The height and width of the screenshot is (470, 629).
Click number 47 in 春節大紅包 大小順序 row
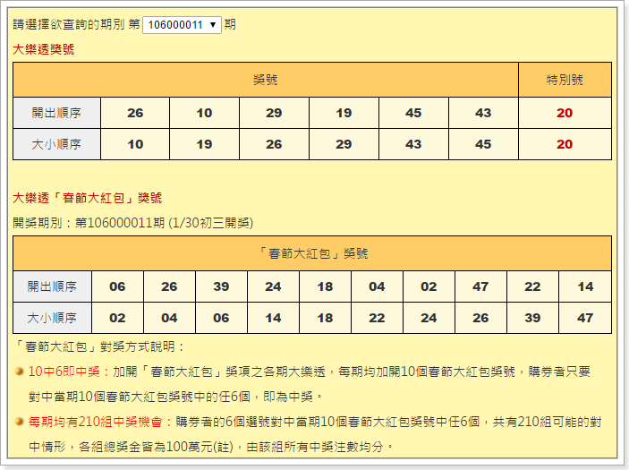pos(585,318)
